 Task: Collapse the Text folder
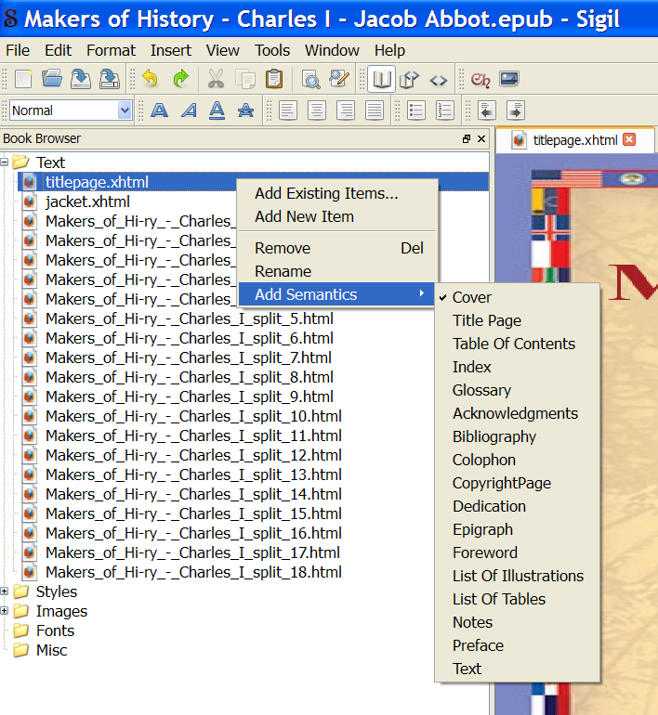[4, 162]
